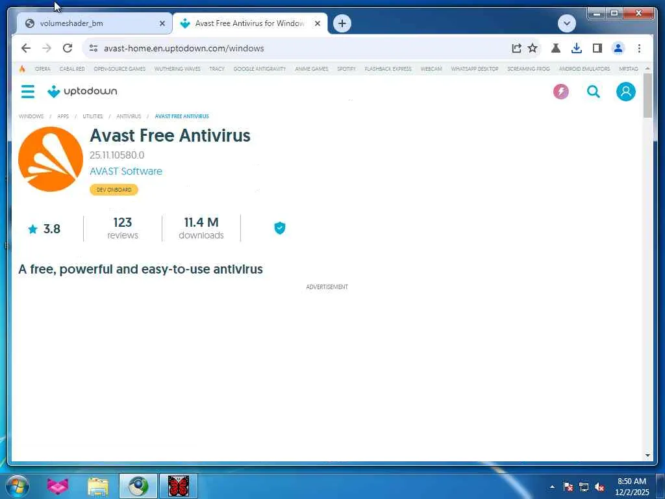
Task: Go back with the browser back arrow
Action: [26, 48]
